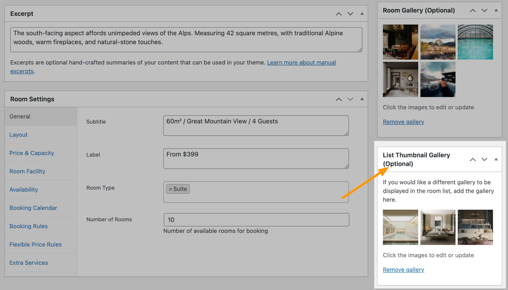Collapse the Excerpt panel

(x=362, y=14)
